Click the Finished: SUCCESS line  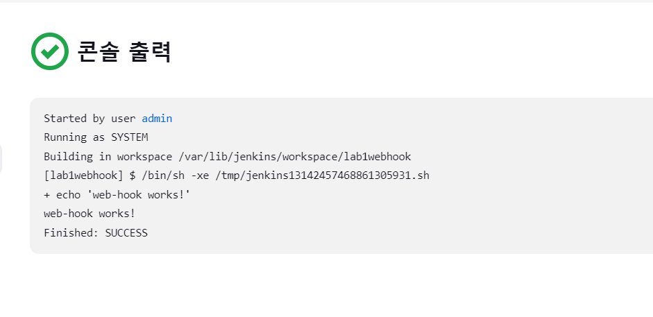tap(96, 233)
